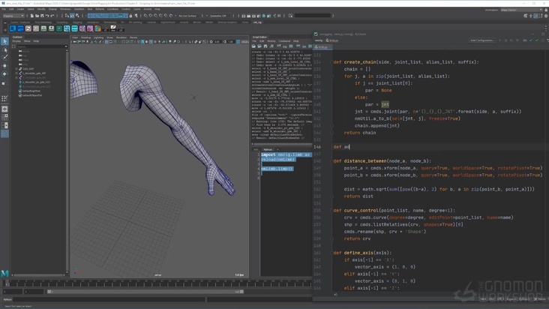
Task: Click the multicolor cubes shelf button
Action: [x=97, y=28]
